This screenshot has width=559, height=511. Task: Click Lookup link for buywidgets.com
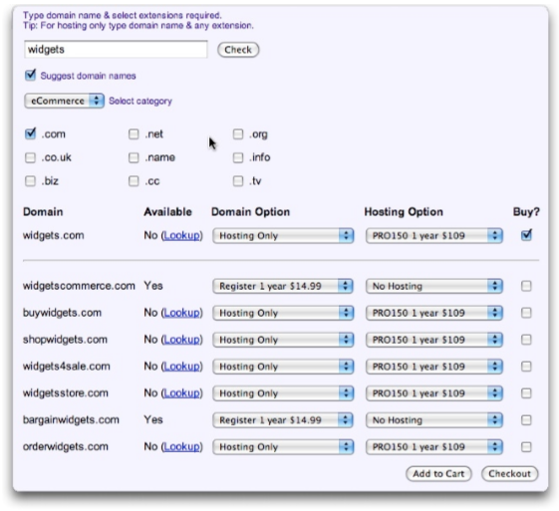181,313
